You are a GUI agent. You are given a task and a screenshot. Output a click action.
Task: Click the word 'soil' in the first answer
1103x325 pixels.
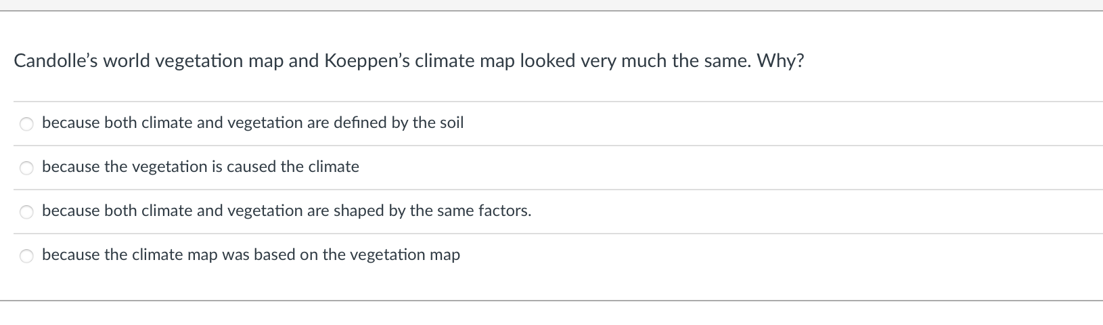[451, 123]
